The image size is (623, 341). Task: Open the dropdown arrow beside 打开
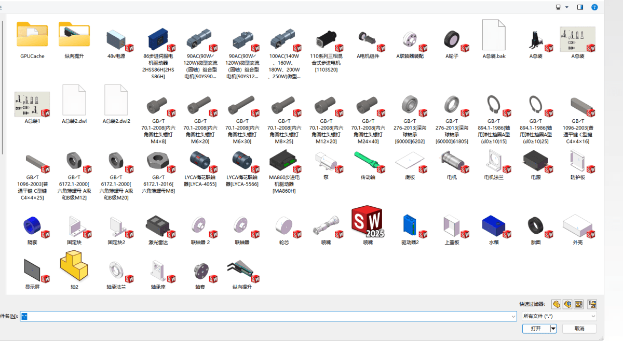pyautogui.click(x=553, y=329)
